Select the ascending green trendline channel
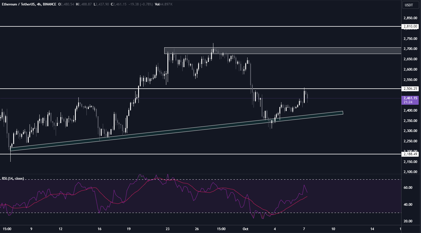Image resolution: width=421 pixels, height=233 pixels. coord(177,131)
